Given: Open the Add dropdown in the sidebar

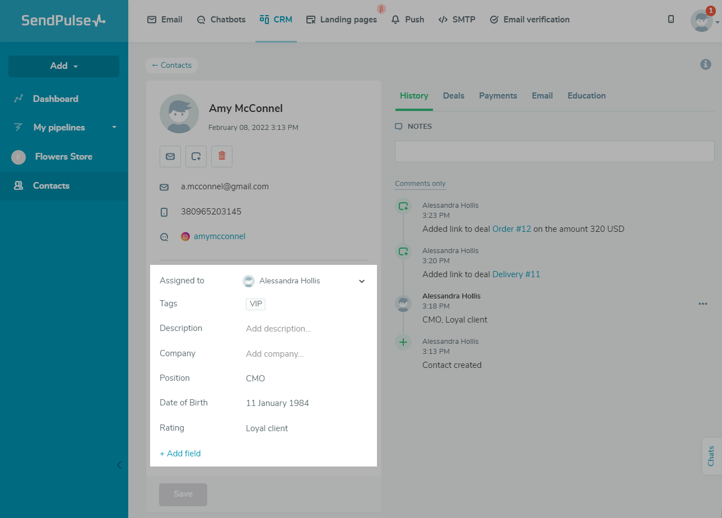Looking at the screenshot, I should [64, 66].
